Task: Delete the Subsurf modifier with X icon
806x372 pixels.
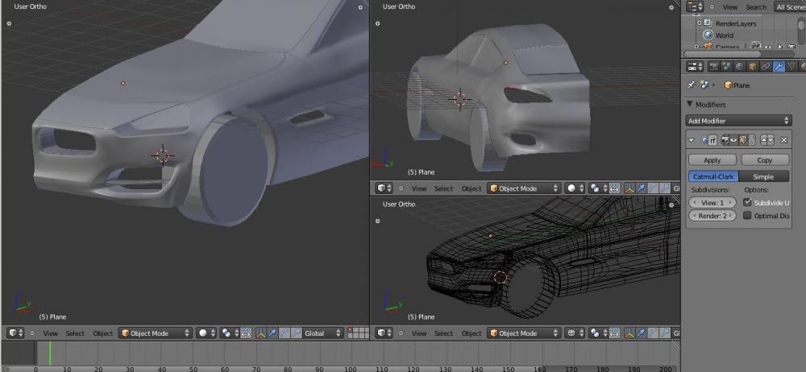Action: (783, 140)
